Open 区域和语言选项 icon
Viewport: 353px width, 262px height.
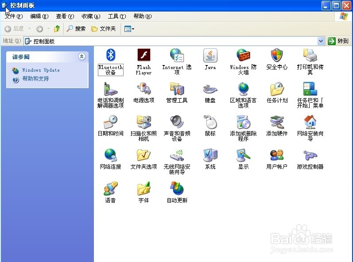click(243, 89)
